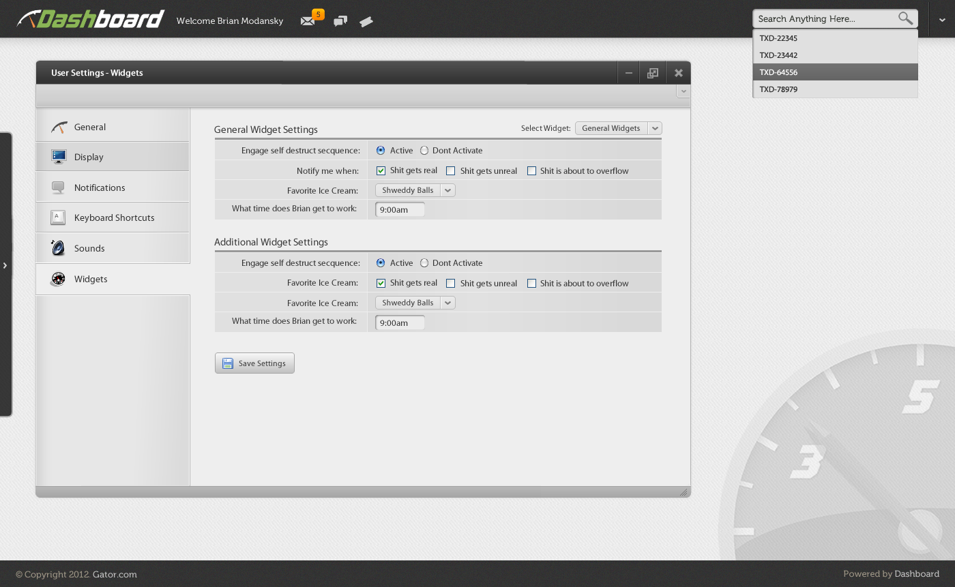Check overflow option in Additional Widget Settings

point(531,283)
